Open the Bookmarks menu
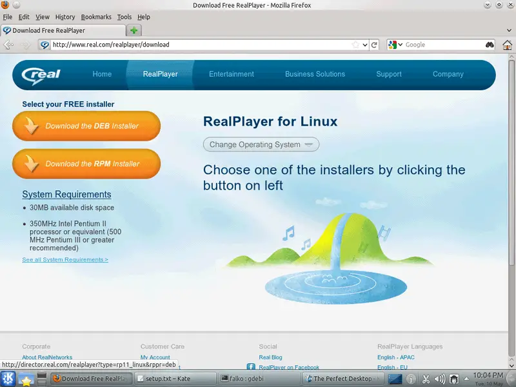The height and width of the screenshot is (387, 516). (x=96, y=17)
